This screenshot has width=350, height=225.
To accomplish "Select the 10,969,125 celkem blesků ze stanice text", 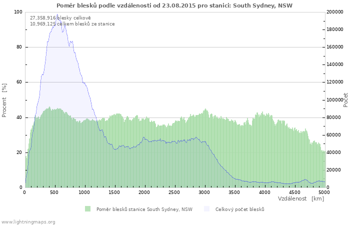I will point(72,24).
